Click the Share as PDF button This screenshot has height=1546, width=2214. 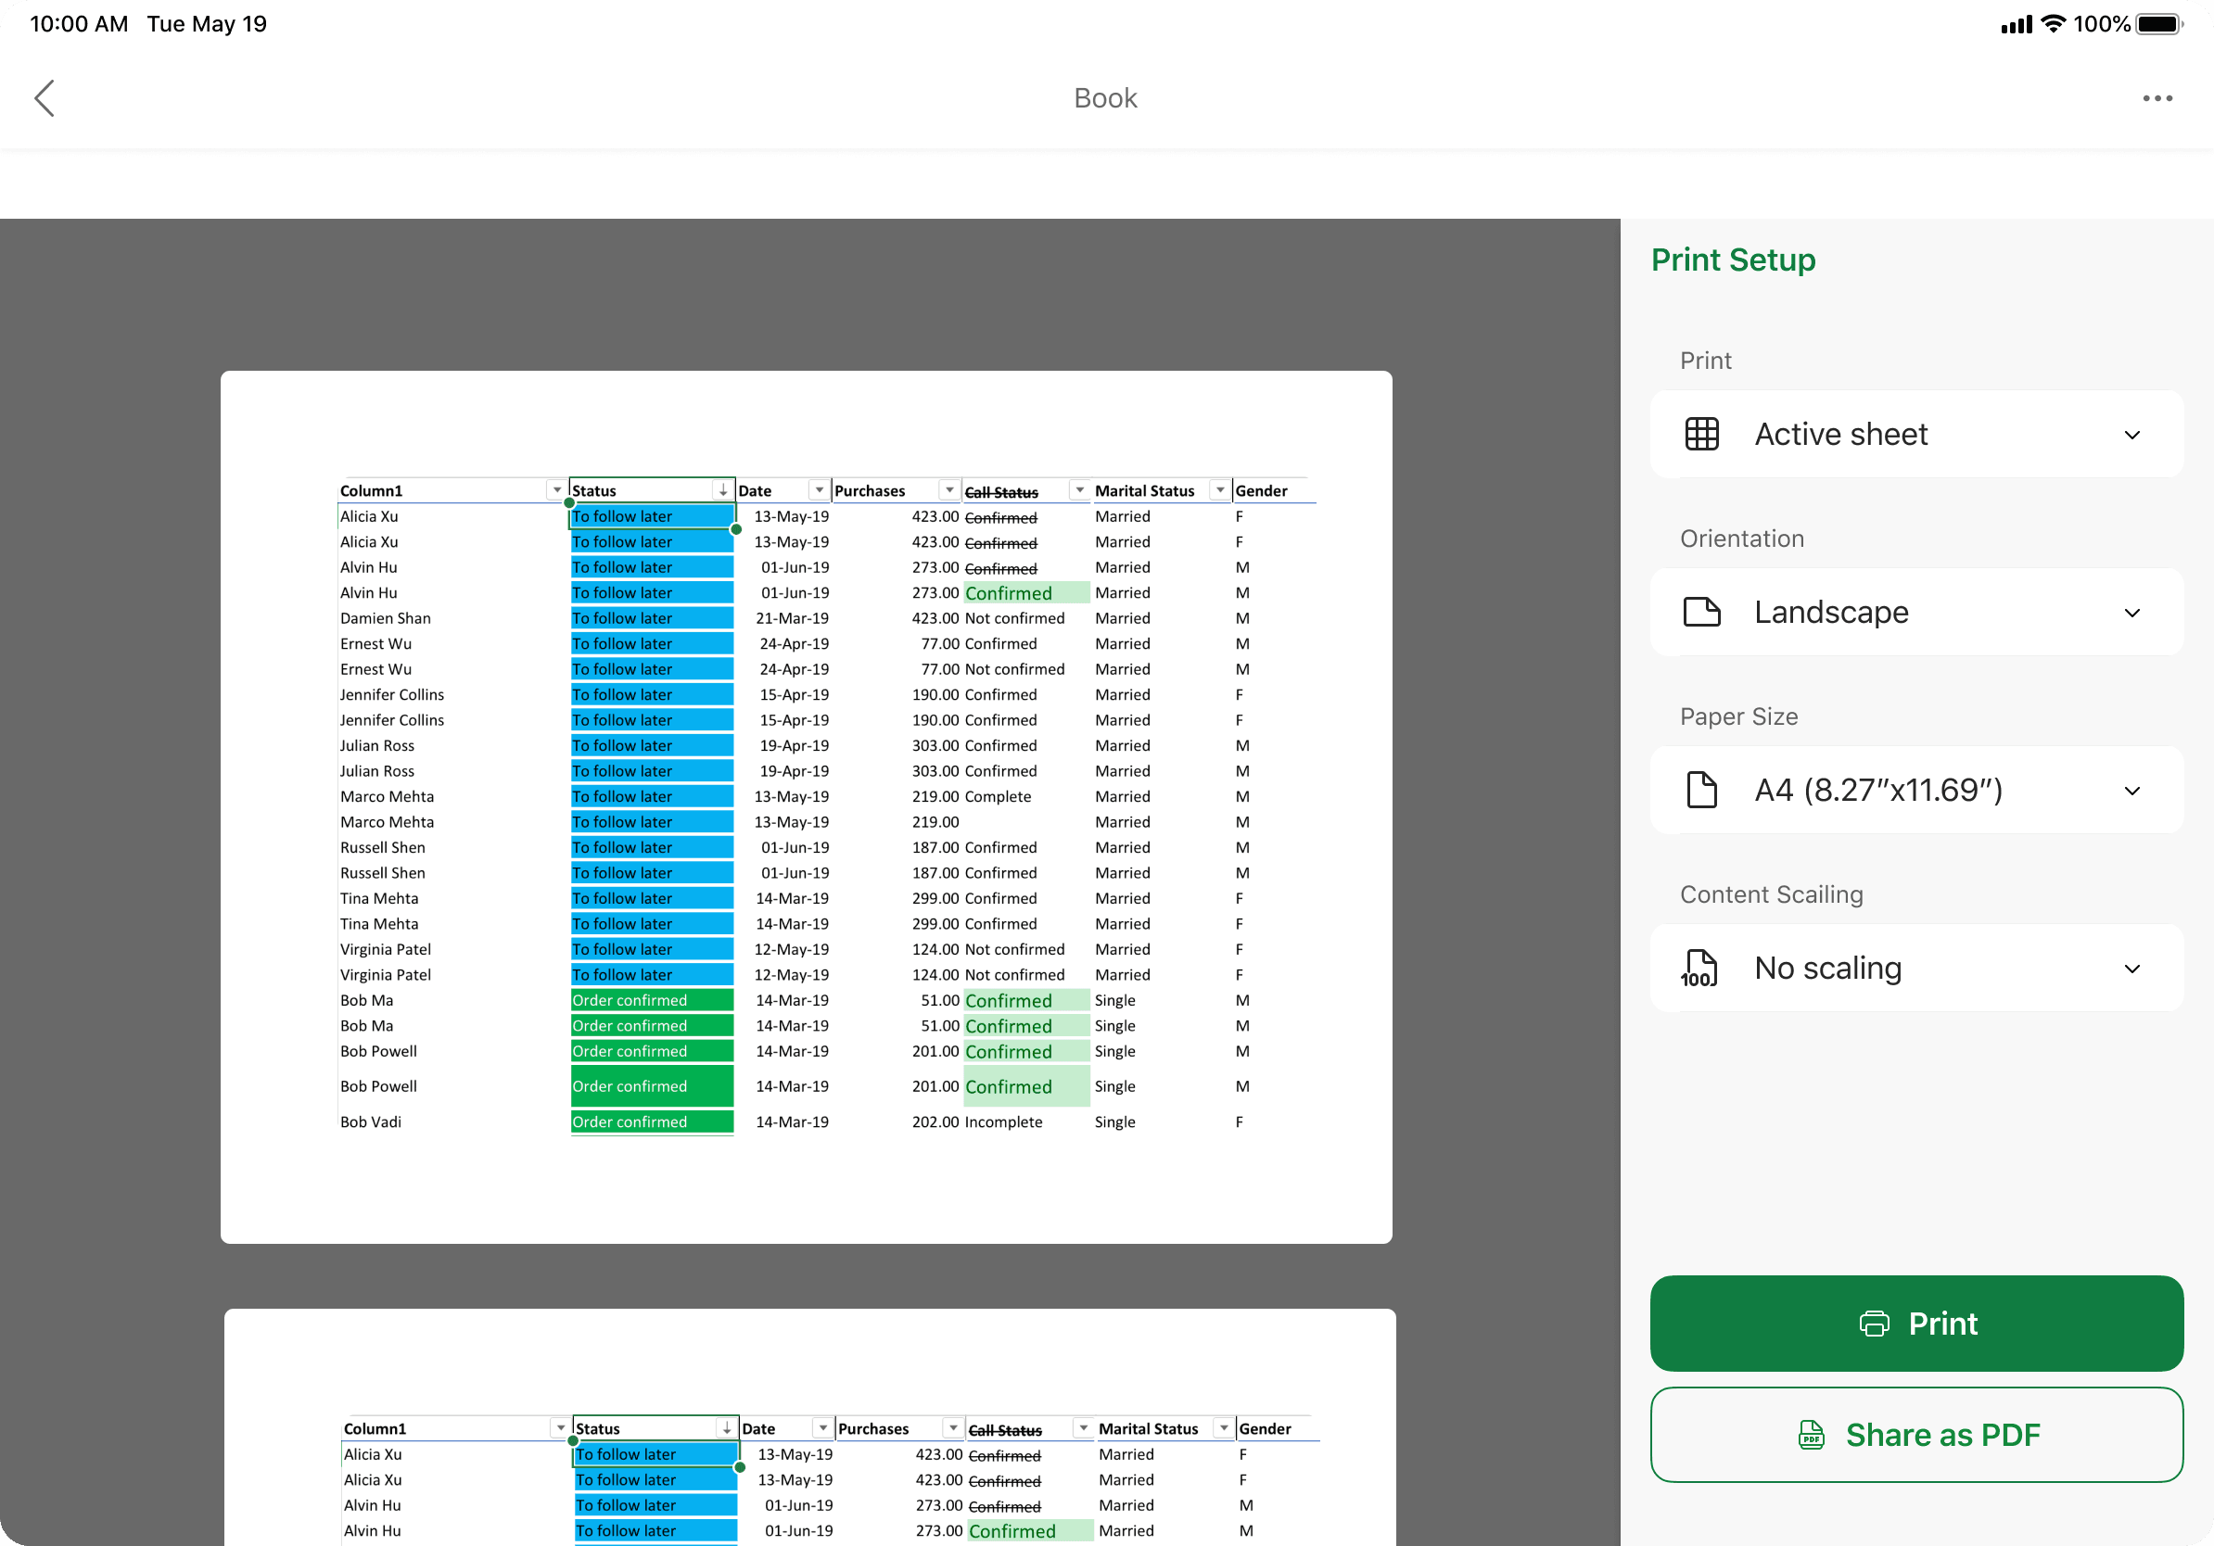[x=1916, y=1434]
